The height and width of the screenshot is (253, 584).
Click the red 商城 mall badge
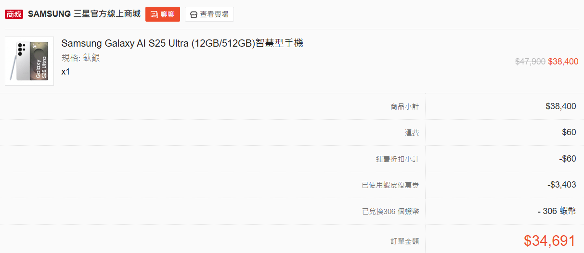14,14
